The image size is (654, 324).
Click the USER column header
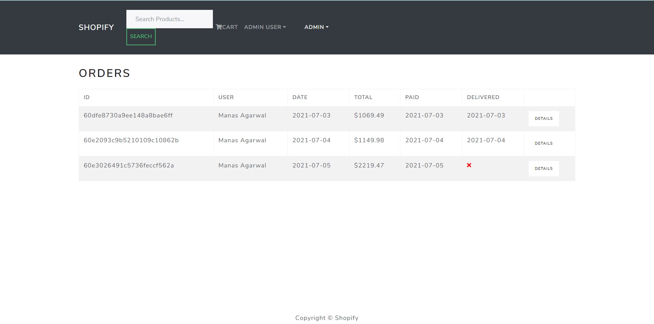coord(225,97)
